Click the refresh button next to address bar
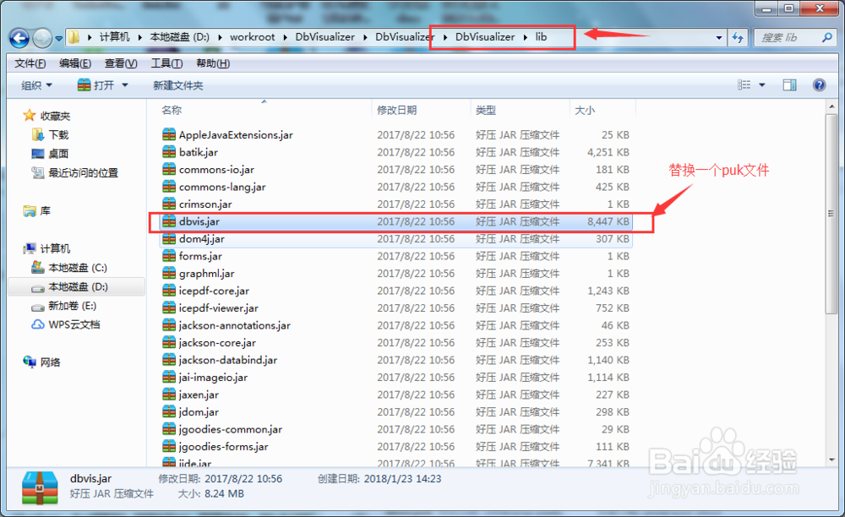Viewport: 845px width, 517px height. tap(738, 38)
